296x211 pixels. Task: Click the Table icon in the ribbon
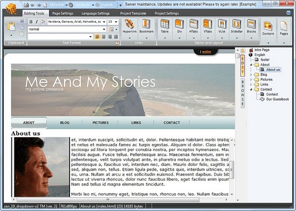(164, 26)
